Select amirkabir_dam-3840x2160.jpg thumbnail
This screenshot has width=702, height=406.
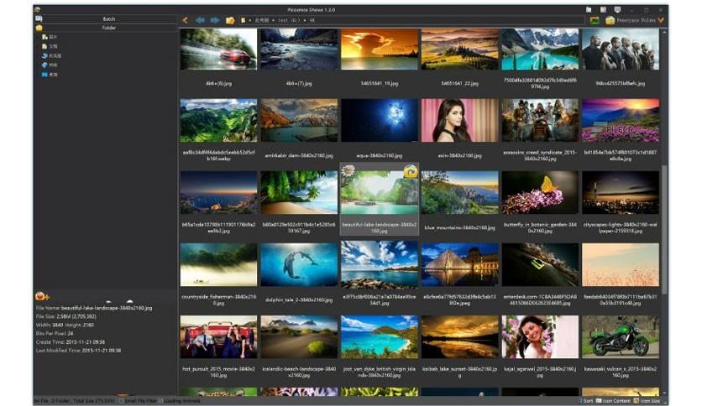(x=299, y=120)
